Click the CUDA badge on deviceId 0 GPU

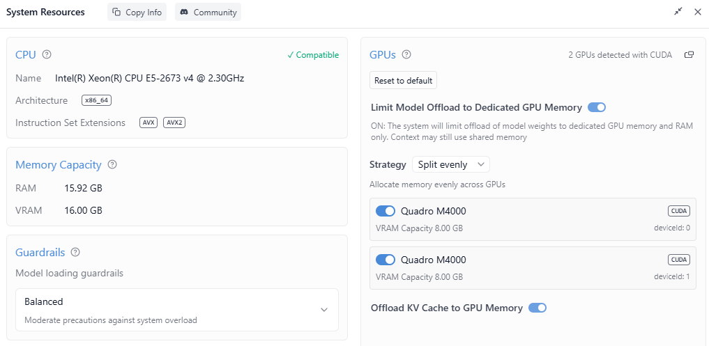click(x=678, y=211)
